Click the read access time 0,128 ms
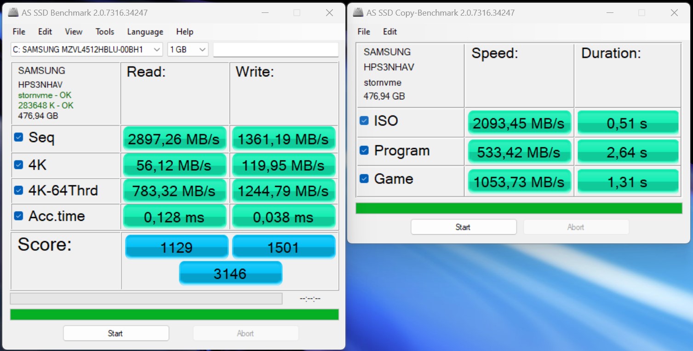693x351 pixels. (x=175, y=217)
